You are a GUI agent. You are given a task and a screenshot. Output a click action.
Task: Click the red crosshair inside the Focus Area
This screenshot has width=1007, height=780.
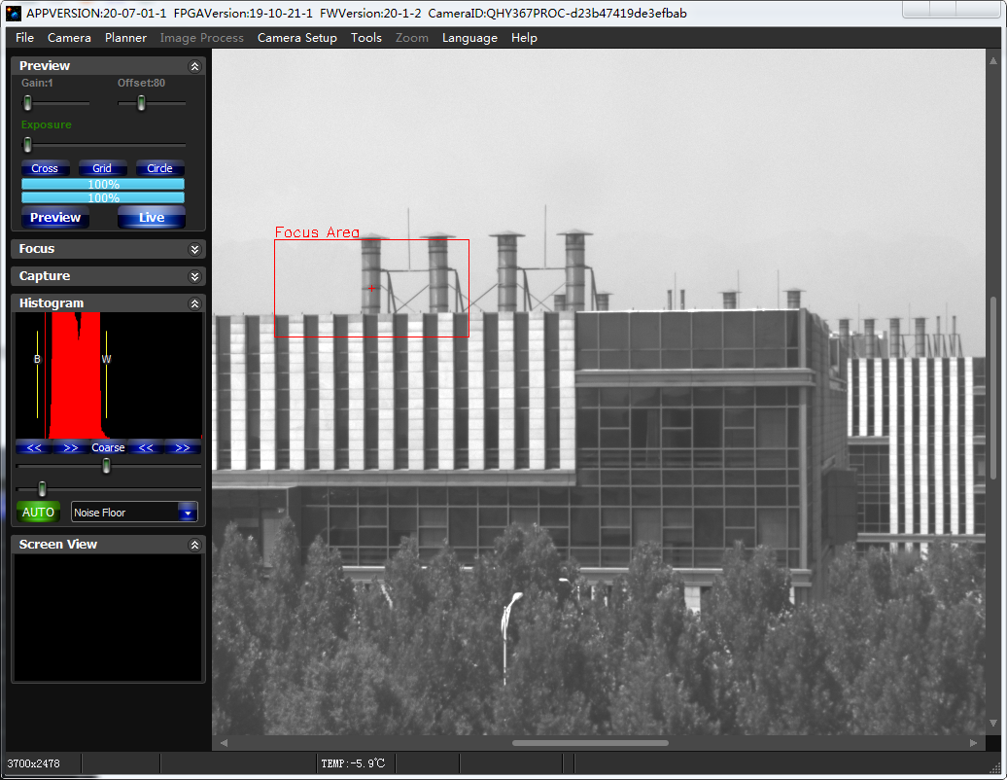(x=371, y=289)
